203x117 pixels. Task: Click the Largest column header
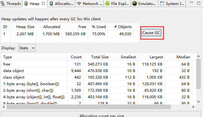[151, 57]
